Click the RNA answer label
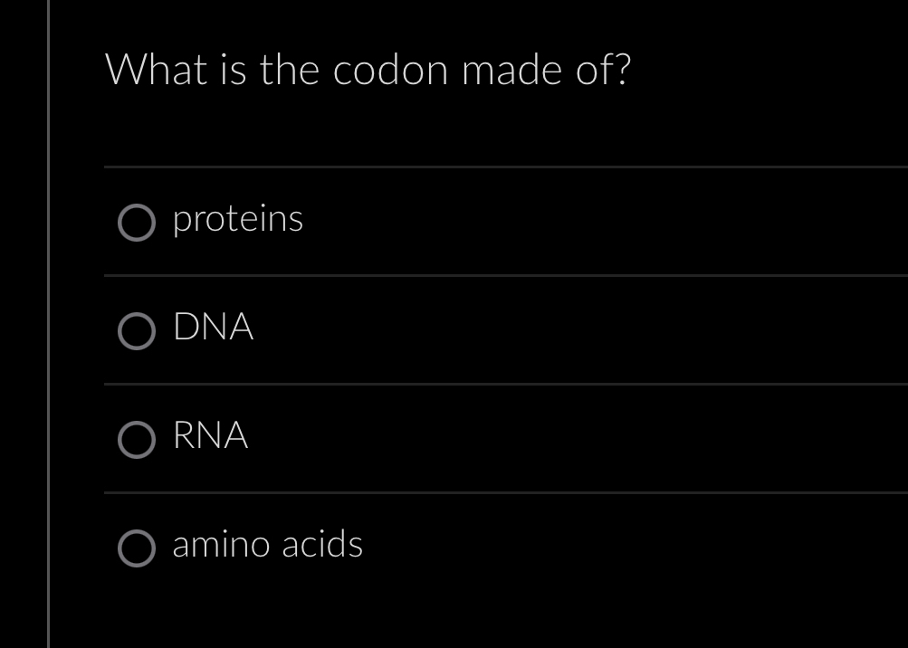The width and height of the screenshot is (908, 648). (210, 436)
